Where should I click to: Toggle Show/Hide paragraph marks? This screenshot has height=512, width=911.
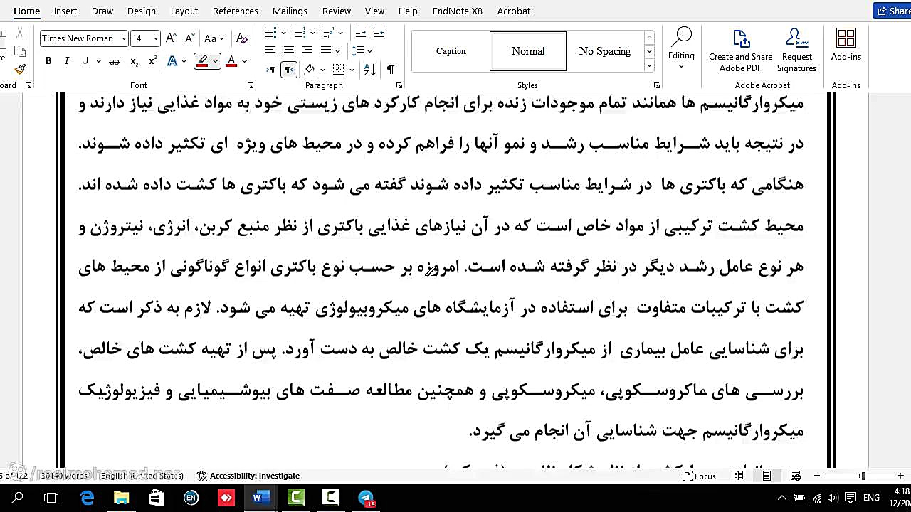pos(391,70)
